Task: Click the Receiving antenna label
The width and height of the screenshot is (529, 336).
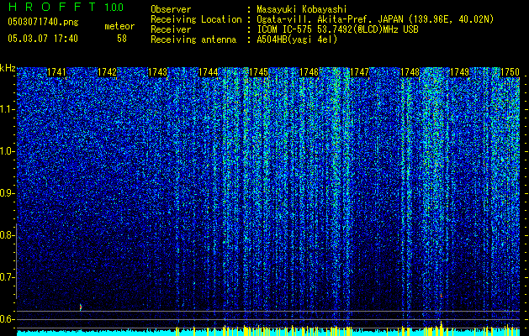Action: tap(193, 39)
